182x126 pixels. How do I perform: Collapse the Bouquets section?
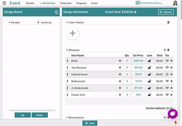(x=67, y=50)
